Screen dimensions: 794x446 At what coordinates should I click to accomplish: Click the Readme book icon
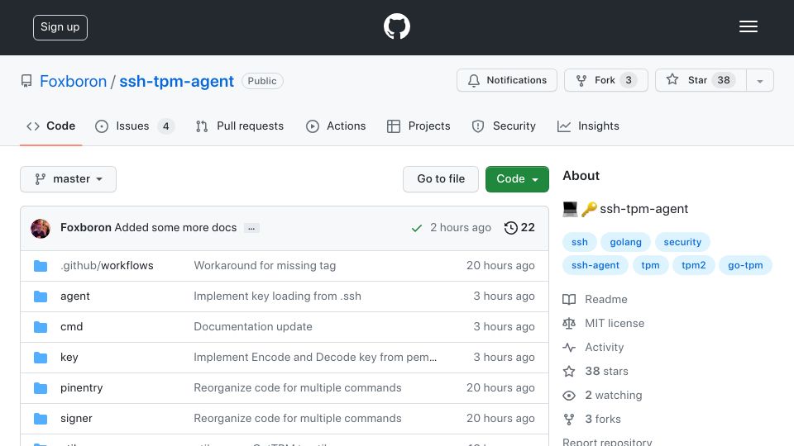click(569, 299)
